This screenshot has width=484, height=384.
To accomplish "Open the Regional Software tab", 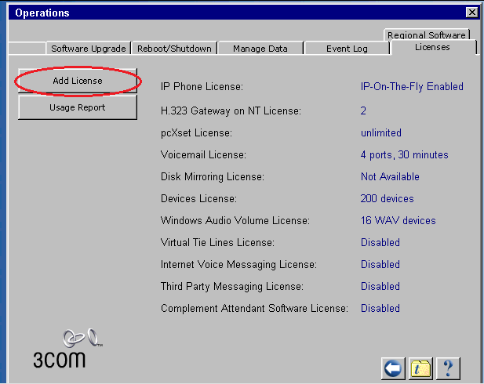I will tap(428, 35).
